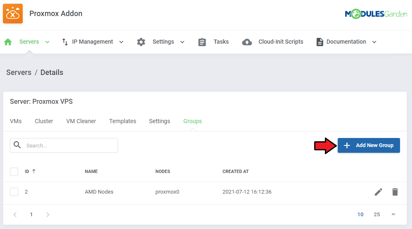Open the ModulesGarden logo link
The width and height of the screenshot is (412, 229).
(x=376, y=14)
